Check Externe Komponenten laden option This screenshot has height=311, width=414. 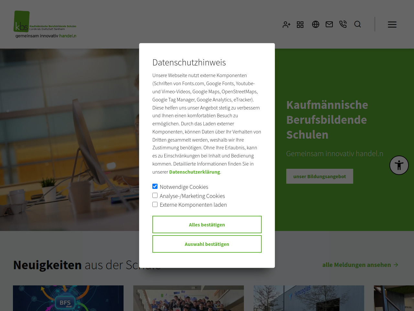click(x=155, y=204)
